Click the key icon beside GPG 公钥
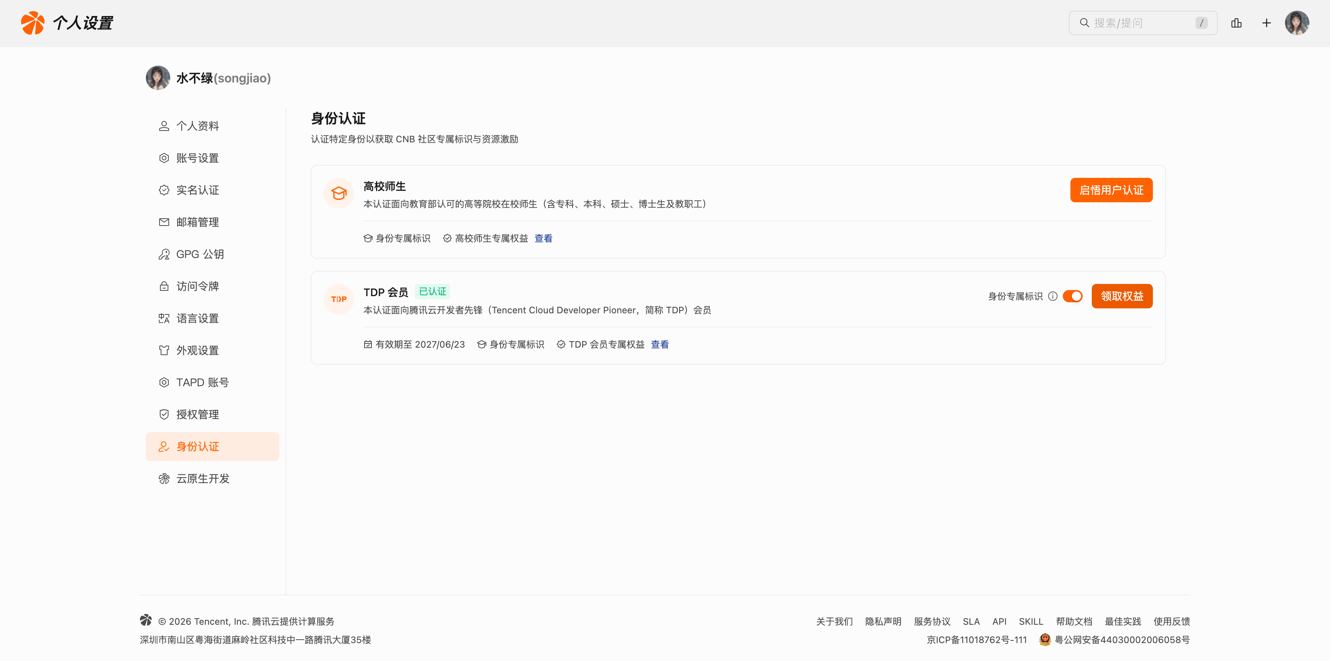The image size is (1330, 661). [x=164, y=254]
